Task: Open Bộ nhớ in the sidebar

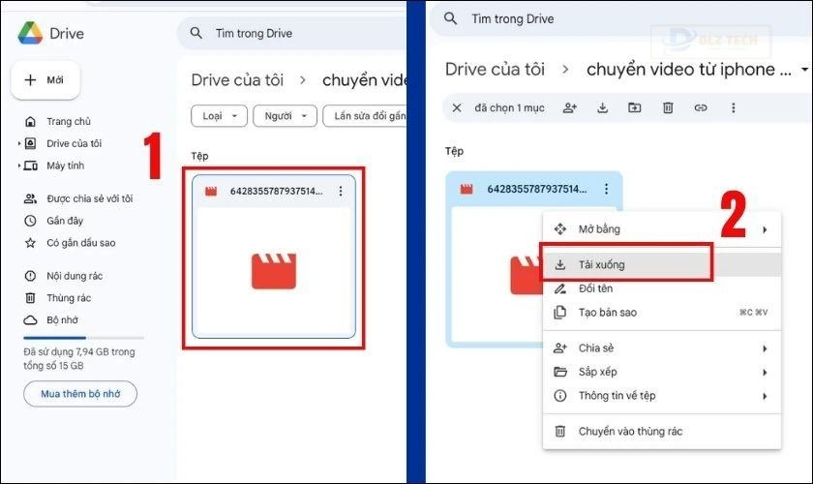Action: (62, 320)
